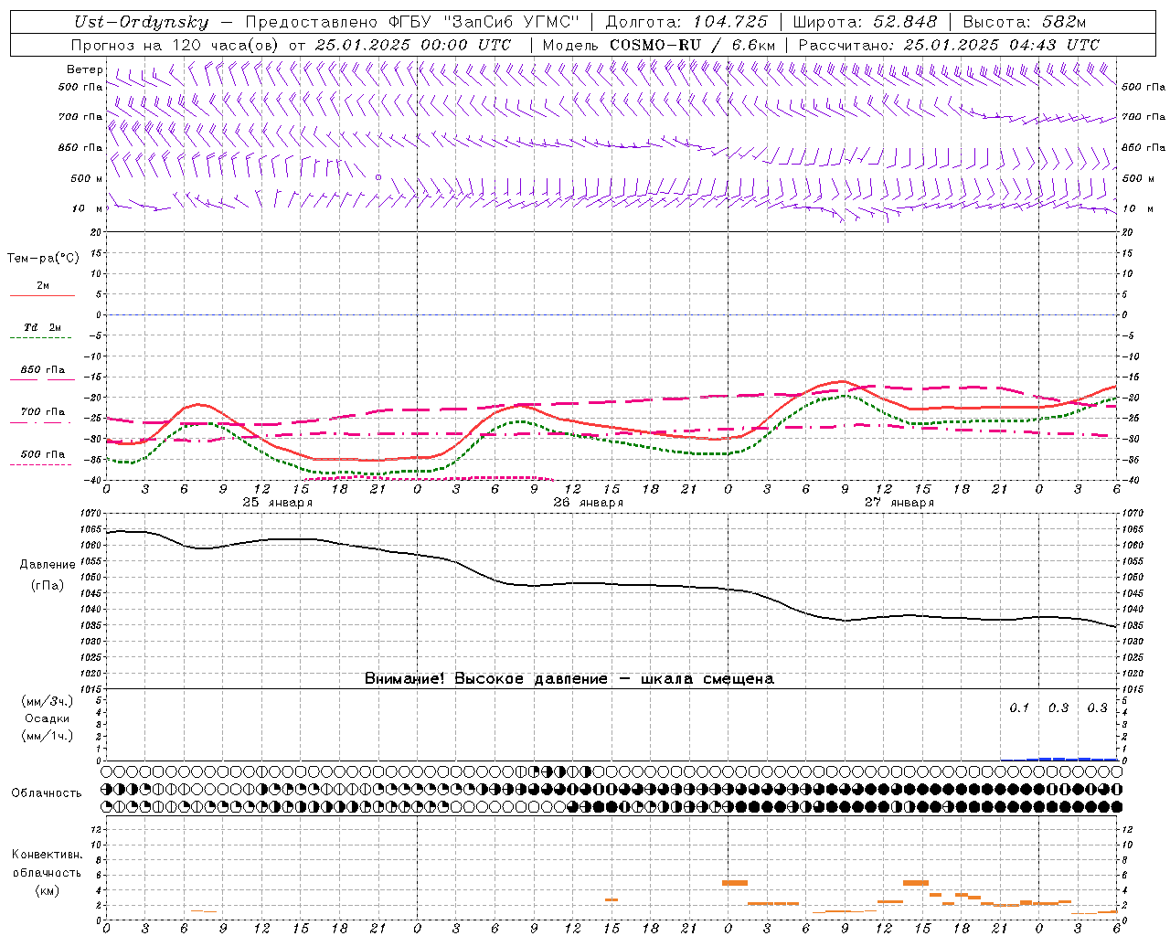Click the Облачность row label
1170x936 pixels.
[x=47, y=792]
